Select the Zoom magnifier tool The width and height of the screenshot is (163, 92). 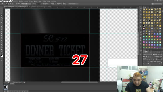2,52
